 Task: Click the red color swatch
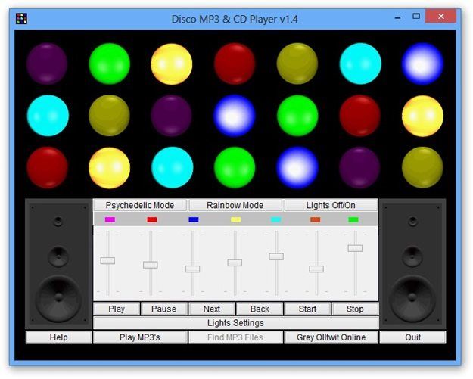click(152, 219)
